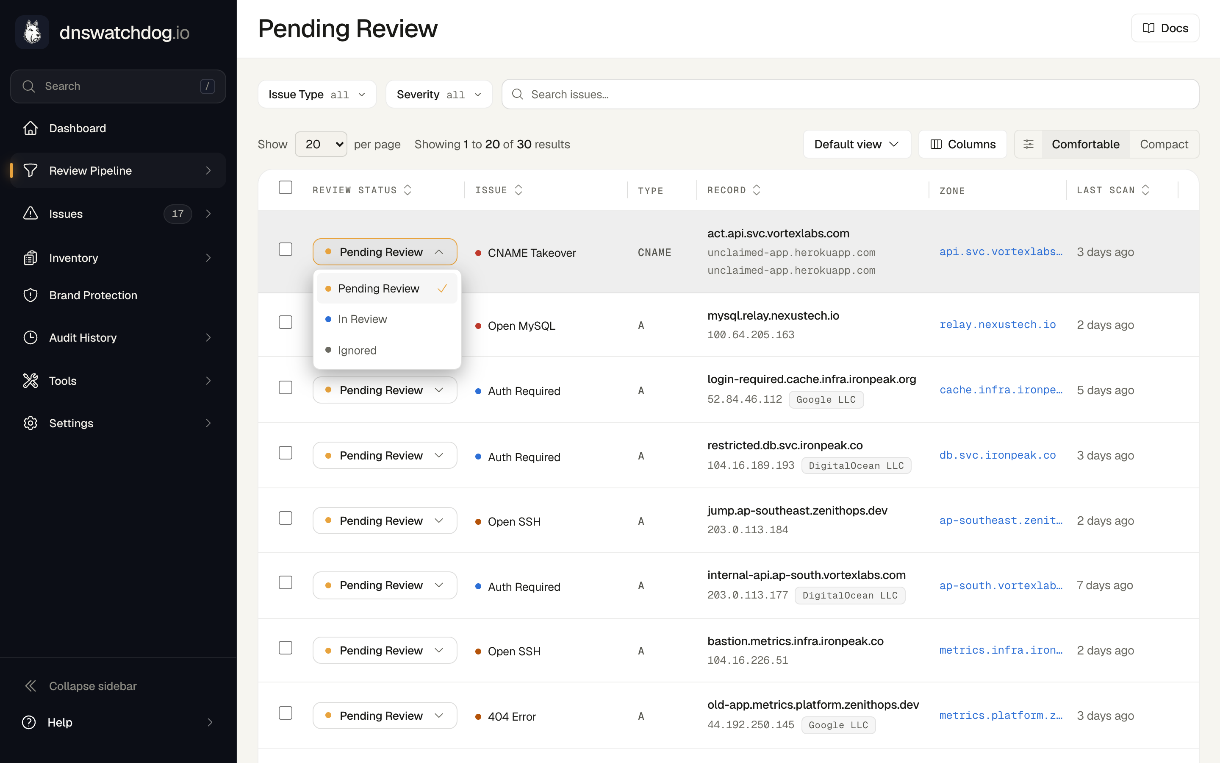1220x763 pixels.
Task: Open the Columns chooser button
Action: click(962, 144)
